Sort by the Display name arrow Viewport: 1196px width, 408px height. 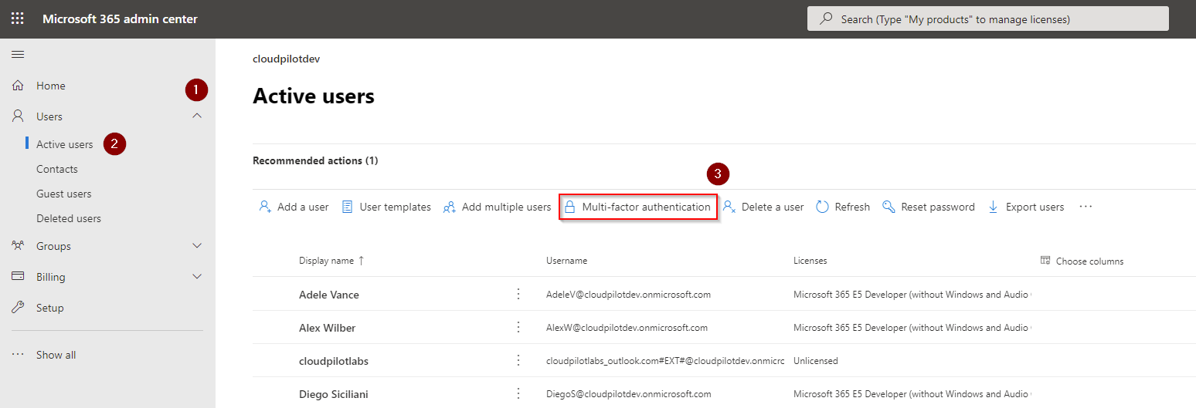tap(361, 261)
